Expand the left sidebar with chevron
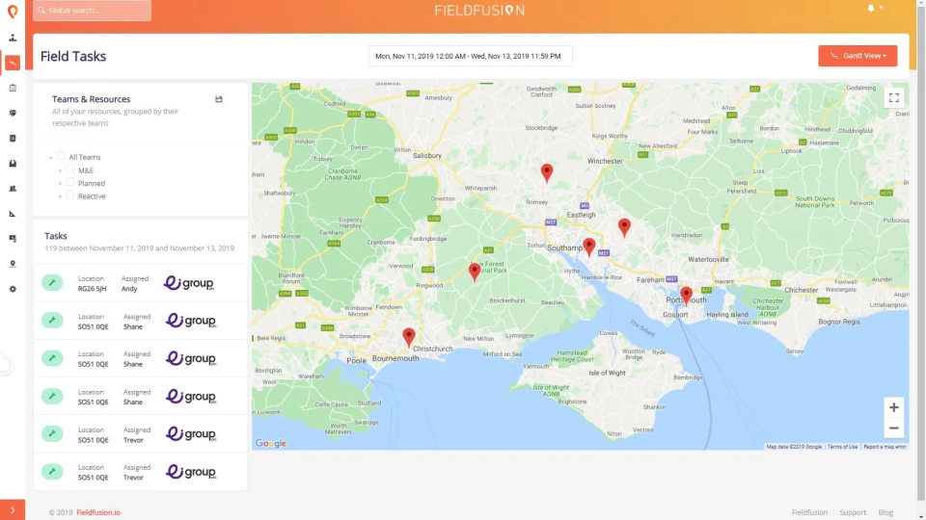 pos(13,510)
